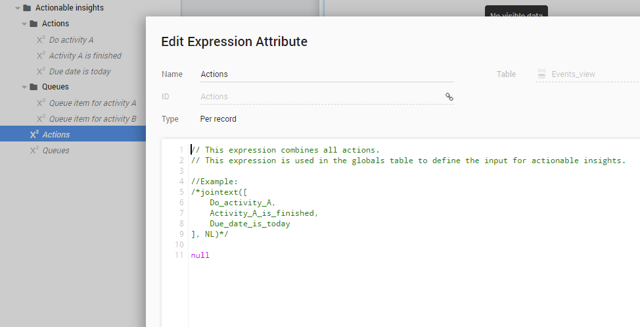Screen dimensions: 640x327
Task: Click the Actionable insights folder icon
Action: (x=27, y=9)
